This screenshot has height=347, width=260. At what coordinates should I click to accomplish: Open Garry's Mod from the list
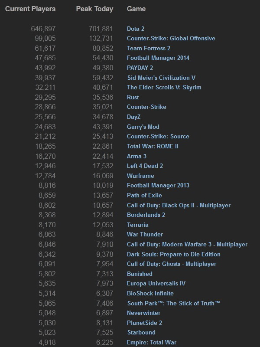pyautogui.click(x=143, y=128)
